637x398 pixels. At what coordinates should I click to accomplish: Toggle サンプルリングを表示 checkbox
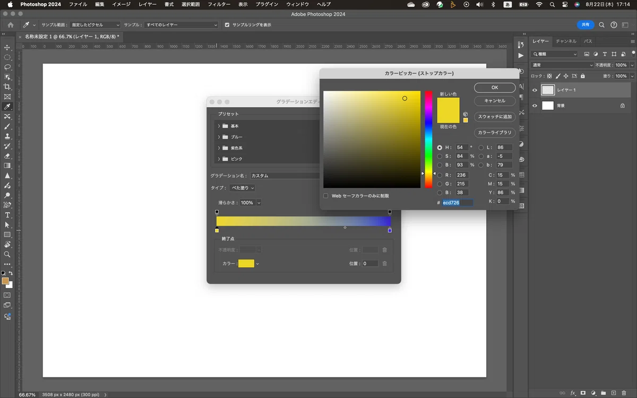coord(227,25)
